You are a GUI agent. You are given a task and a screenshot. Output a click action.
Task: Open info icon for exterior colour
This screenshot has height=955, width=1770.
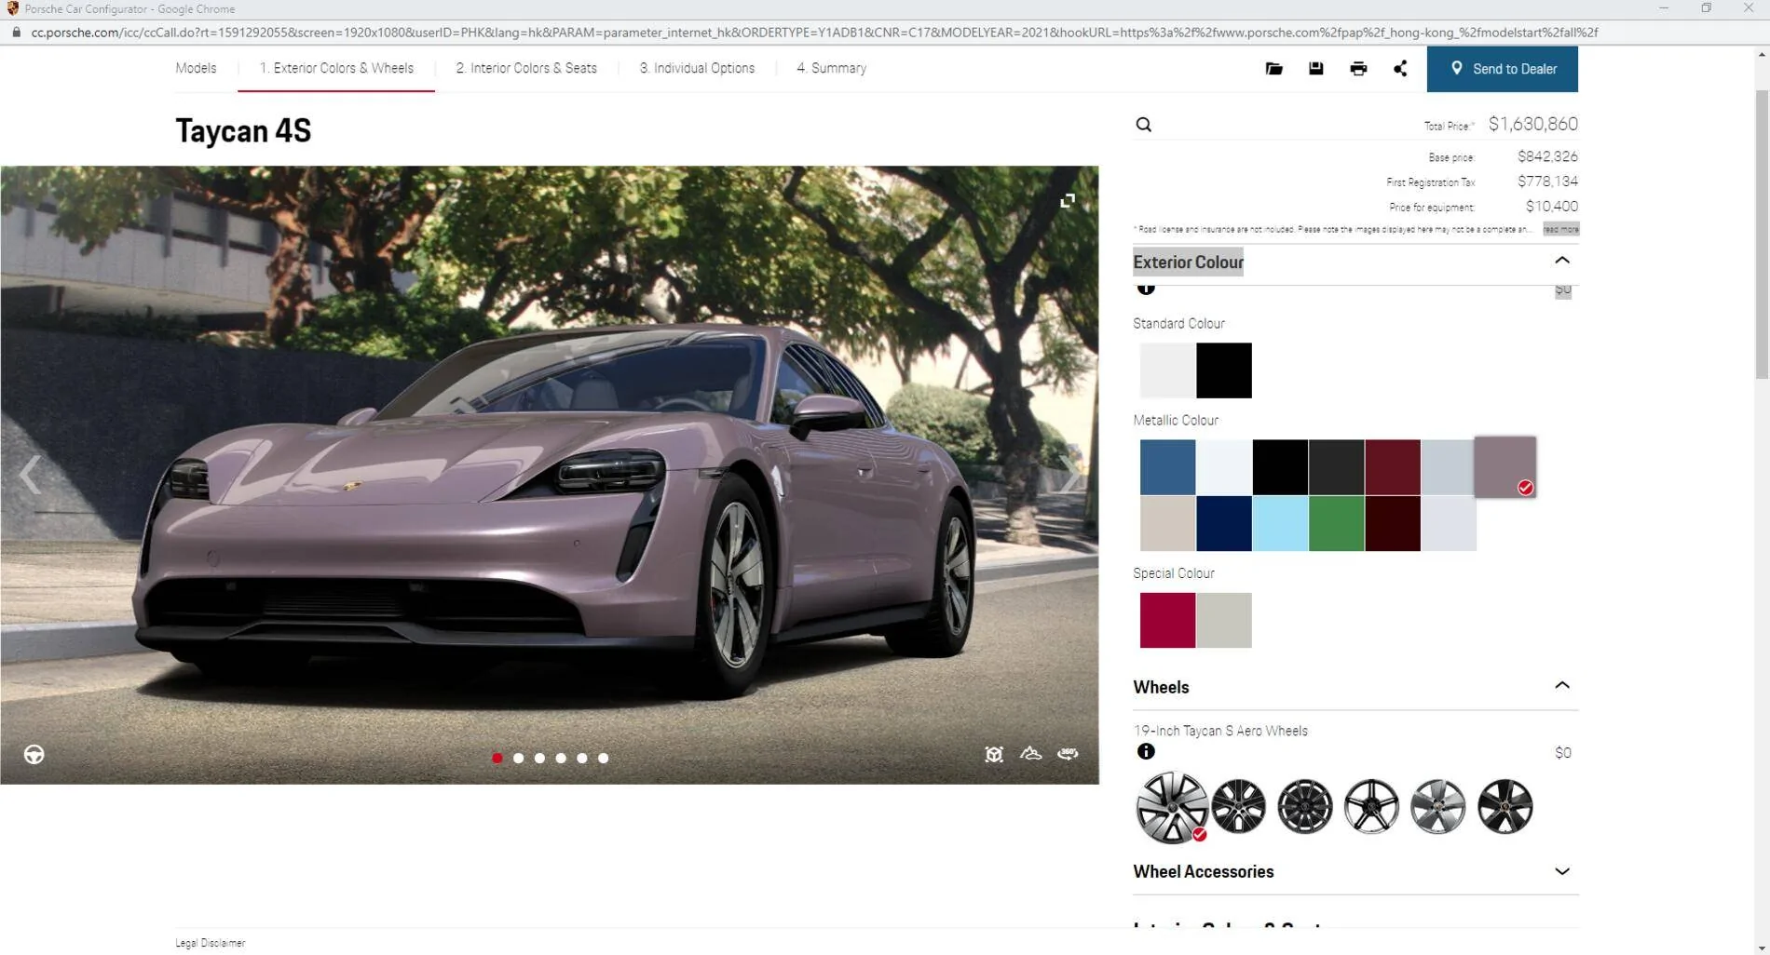tap(1146, 289)
